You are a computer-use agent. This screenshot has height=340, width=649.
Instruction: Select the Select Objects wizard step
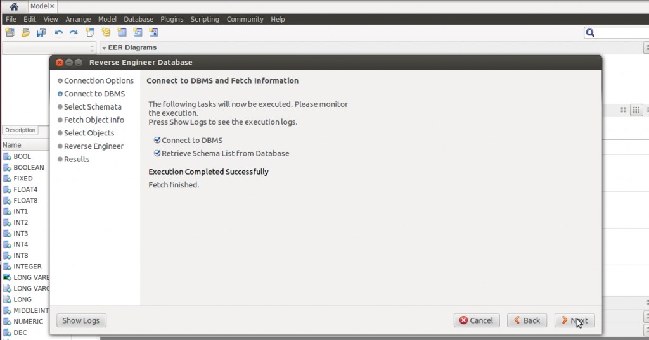(x=86, y=133)
